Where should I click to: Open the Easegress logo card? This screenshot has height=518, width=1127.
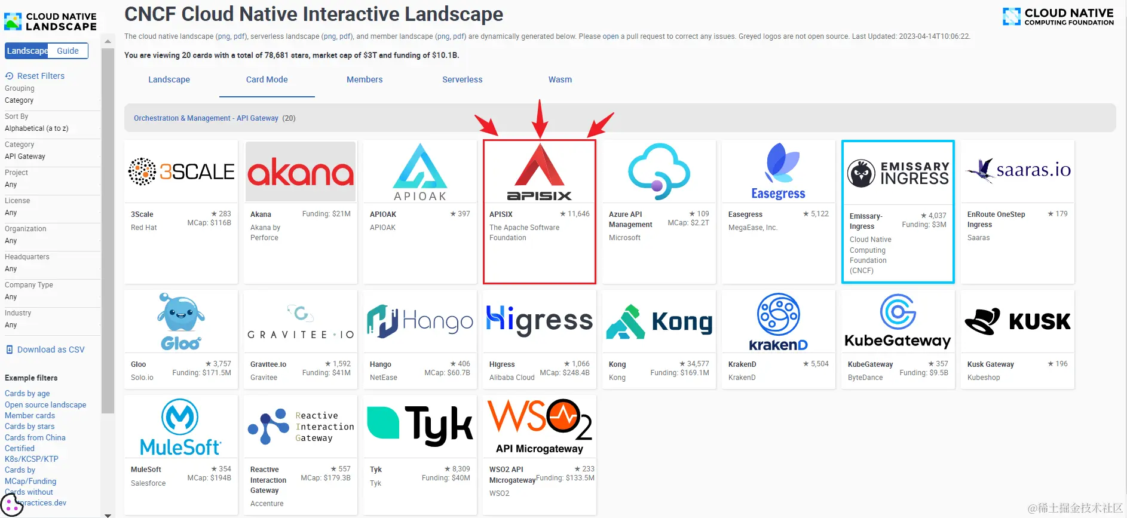point(779,171)
